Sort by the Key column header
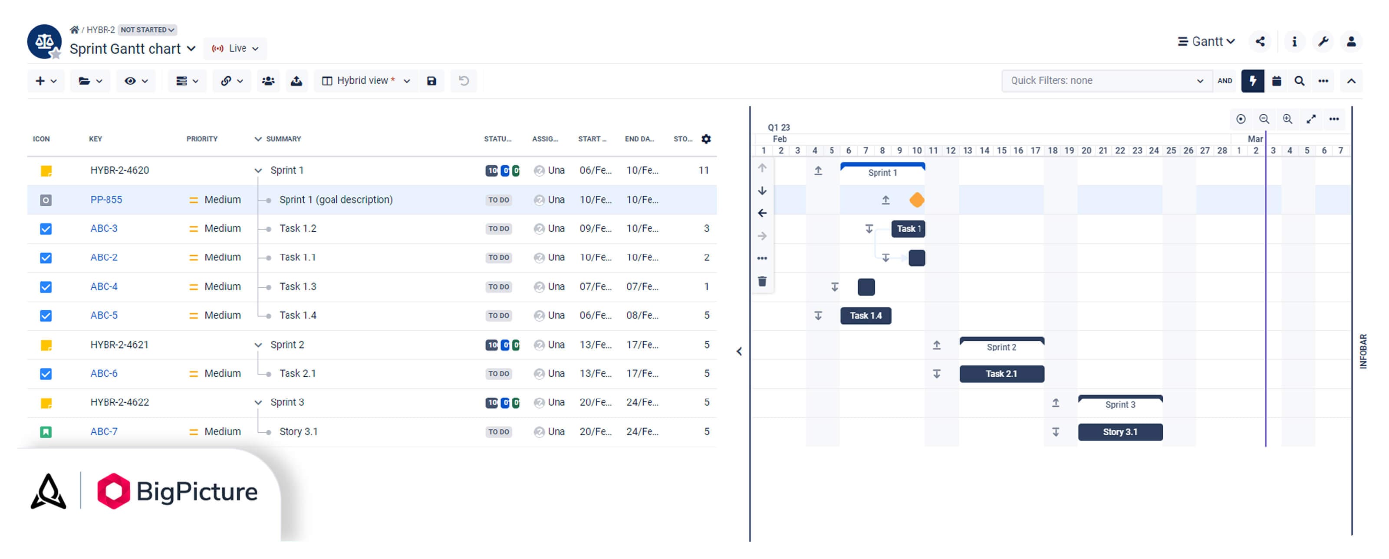This screenshot has height=559, width=1389. [x=95, y=139]
